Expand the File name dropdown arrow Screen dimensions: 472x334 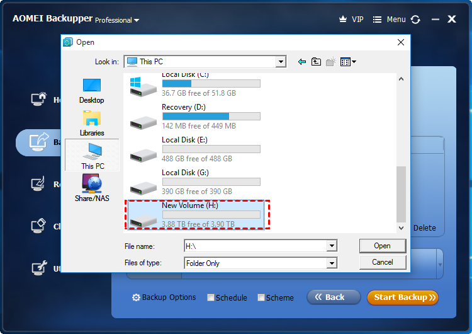coord(332,246)
